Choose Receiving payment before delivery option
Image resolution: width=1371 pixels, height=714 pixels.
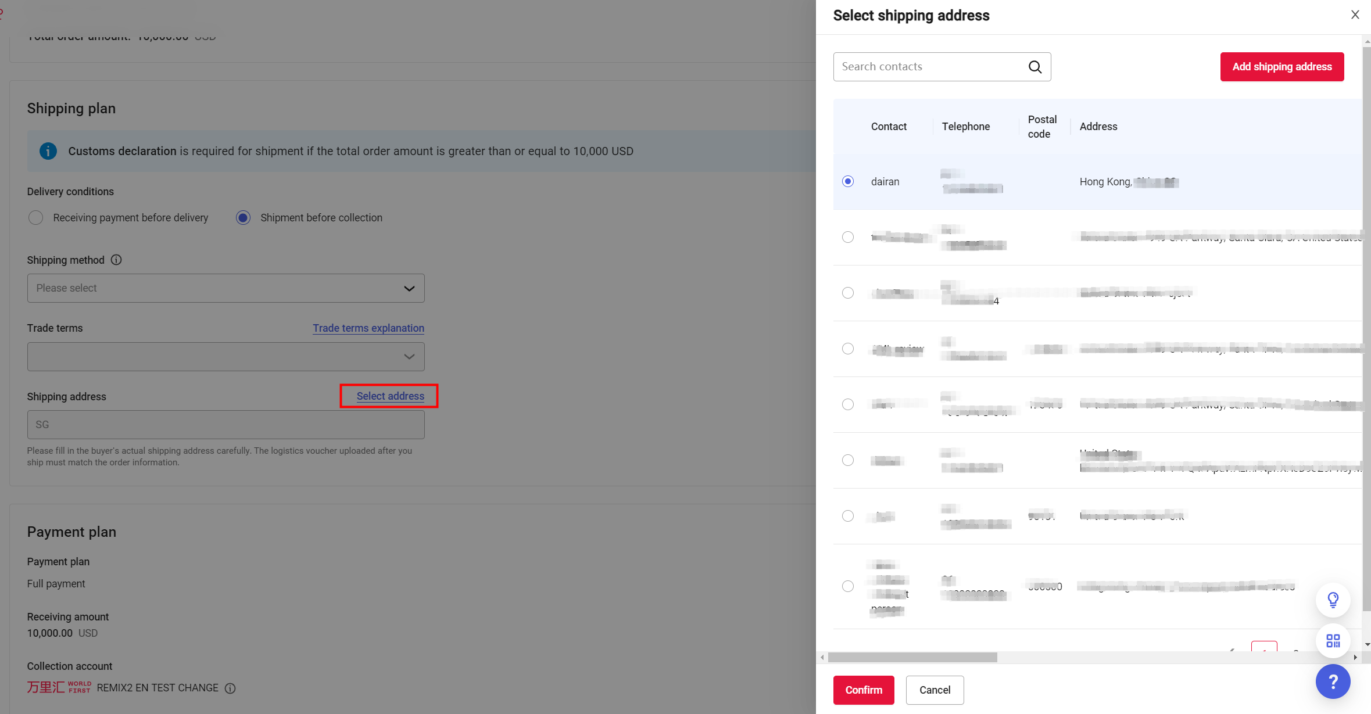(x=36, y=218)
